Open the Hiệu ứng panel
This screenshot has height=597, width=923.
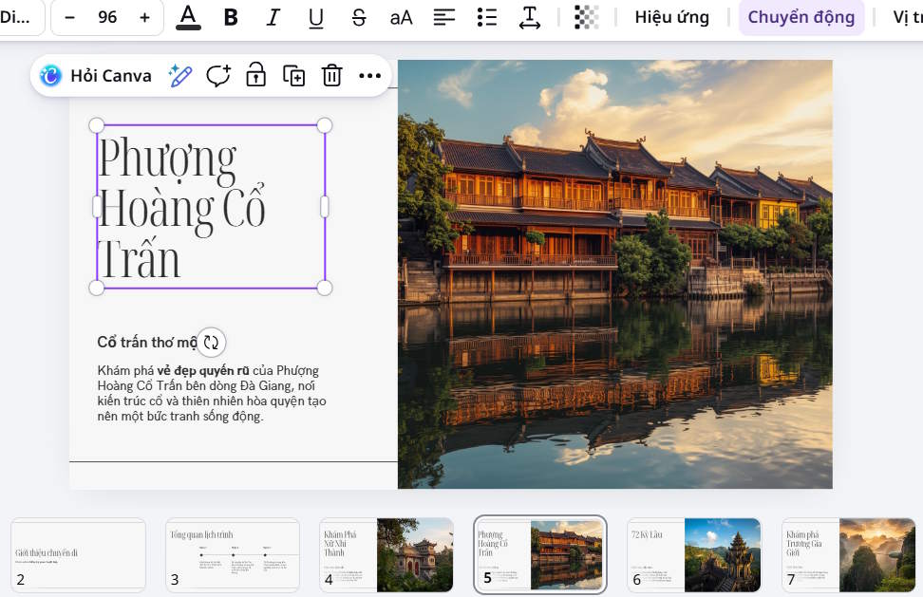tap(672, 17)
